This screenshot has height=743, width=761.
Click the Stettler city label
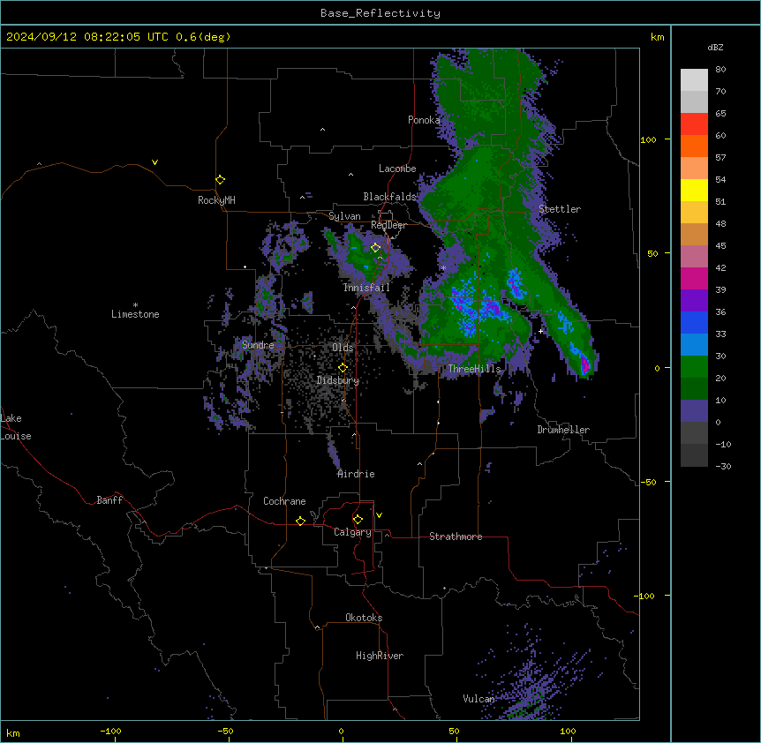(x=560, y=209)
